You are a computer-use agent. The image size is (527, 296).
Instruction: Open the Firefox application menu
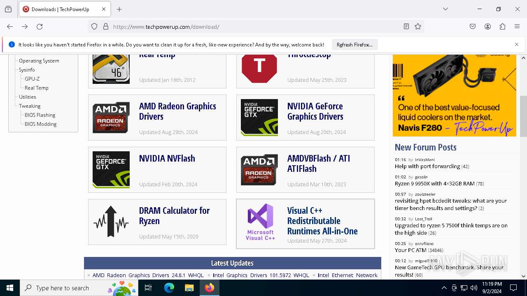pos(517,27)
